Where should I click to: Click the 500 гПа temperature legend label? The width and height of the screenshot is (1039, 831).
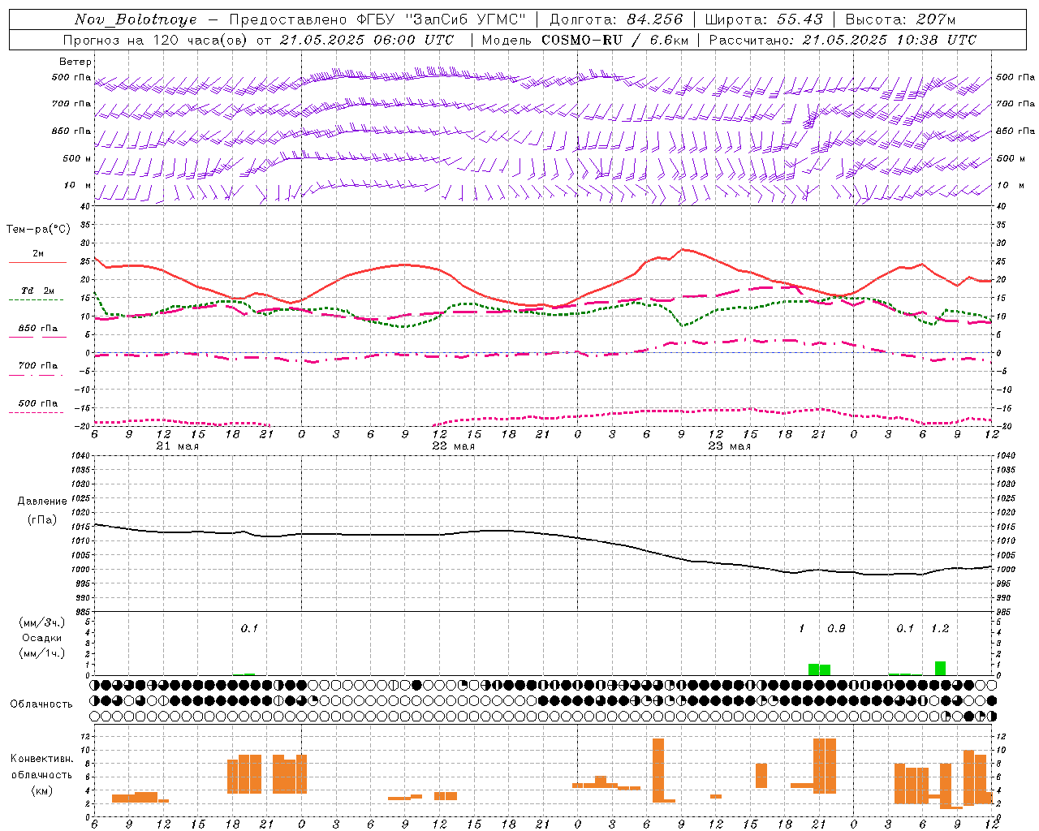(38, 403)
